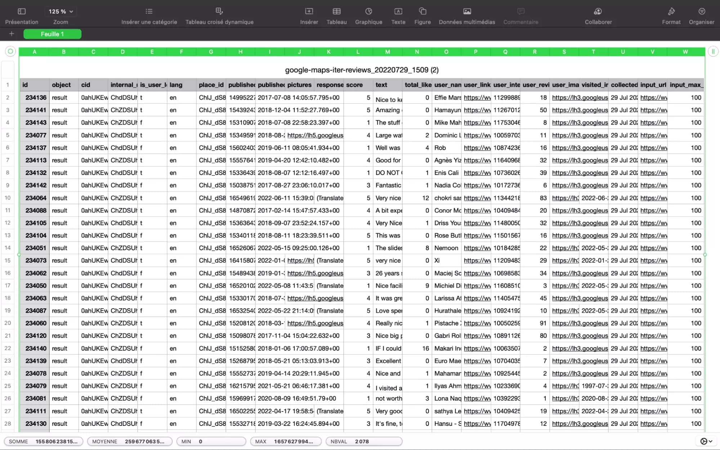Open Données multimédias menu

[467, 15]
